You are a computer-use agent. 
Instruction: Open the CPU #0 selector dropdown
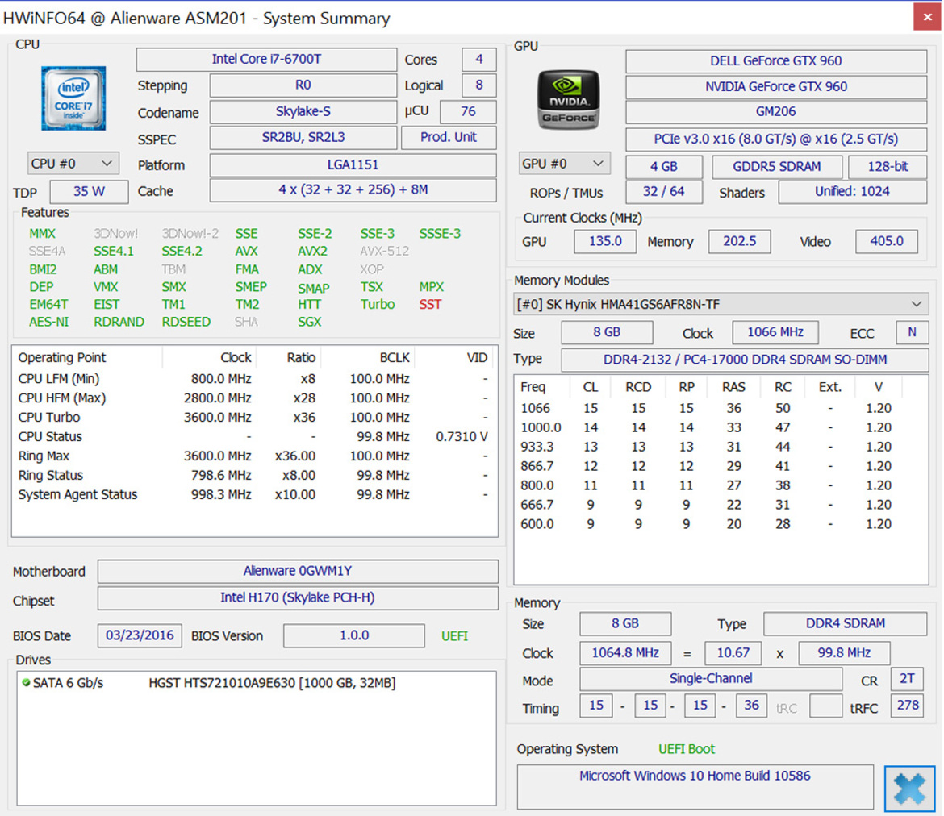(x=73, y=164)
